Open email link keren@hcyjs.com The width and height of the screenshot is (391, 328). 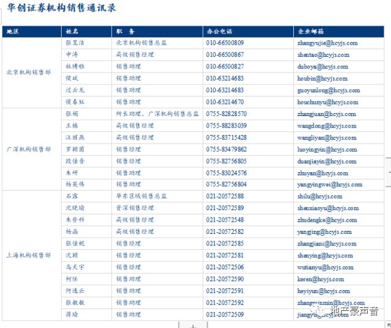pos(320,279)
